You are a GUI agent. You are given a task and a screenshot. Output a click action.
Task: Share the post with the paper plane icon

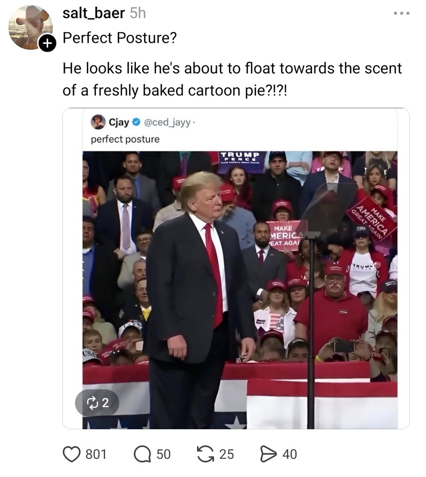(x=269, y=454)
